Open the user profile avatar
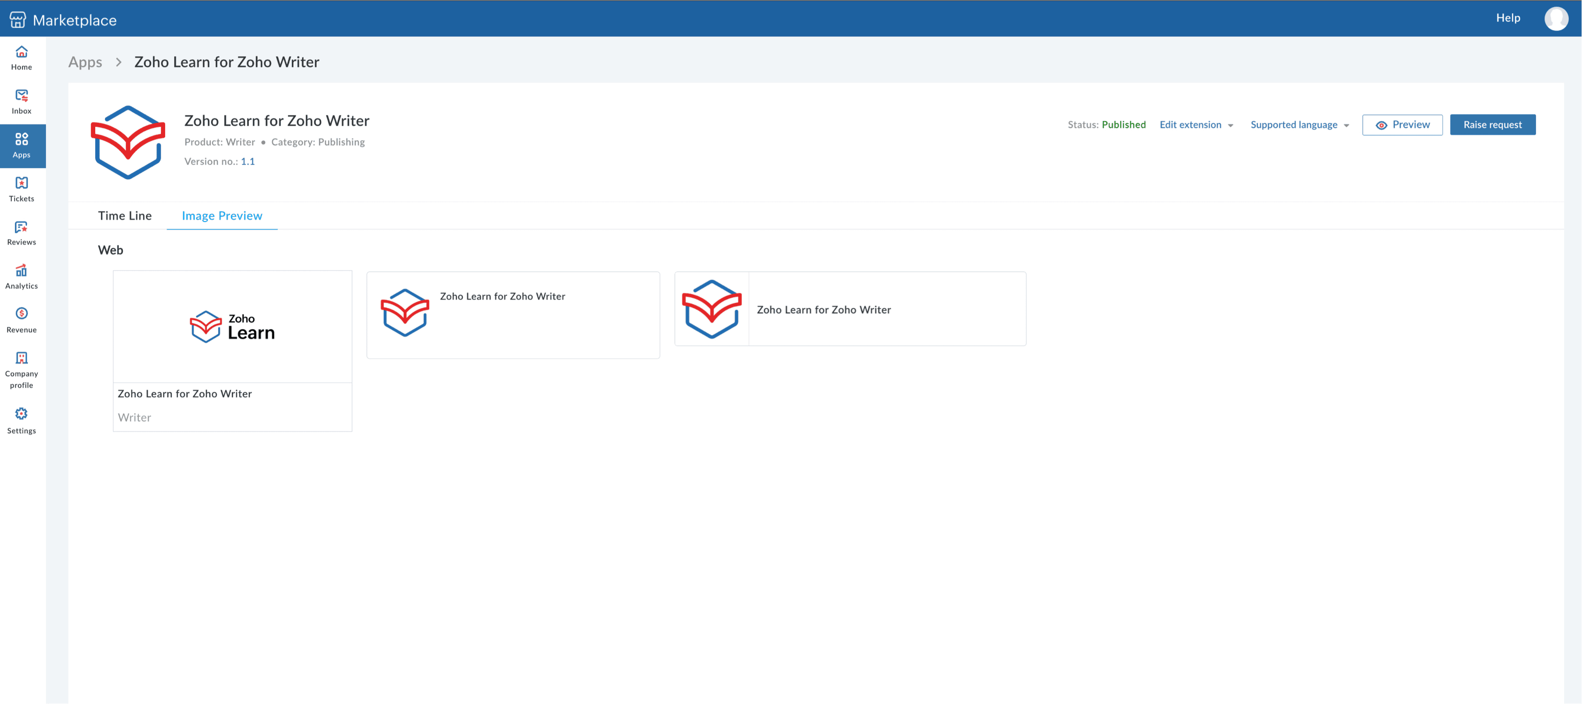1582x704 pixels. point(1556,18)
